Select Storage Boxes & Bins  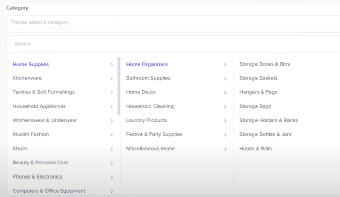(265, 64)
